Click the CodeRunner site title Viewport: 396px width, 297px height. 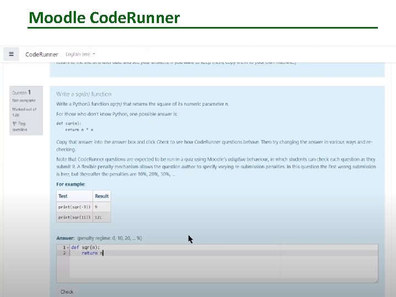click(42, 54)
